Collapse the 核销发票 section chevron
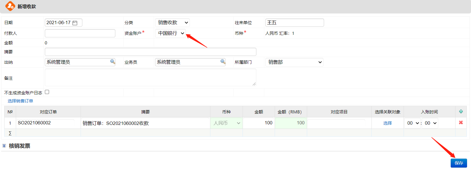Viewport: 471px width, 169px height. tap(4, 146)
